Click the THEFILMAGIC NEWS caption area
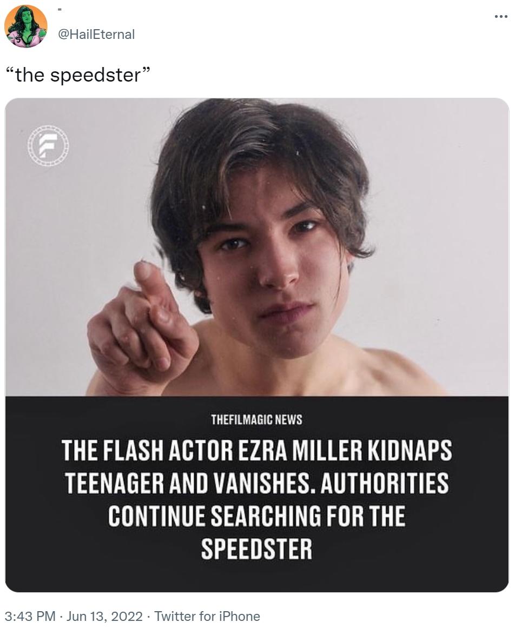Screen dimensions: 515x629 256,419
